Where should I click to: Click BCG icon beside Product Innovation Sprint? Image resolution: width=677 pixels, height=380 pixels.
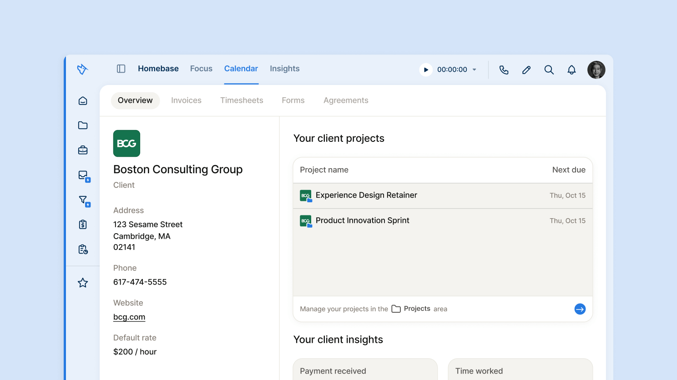click(306, 221)
